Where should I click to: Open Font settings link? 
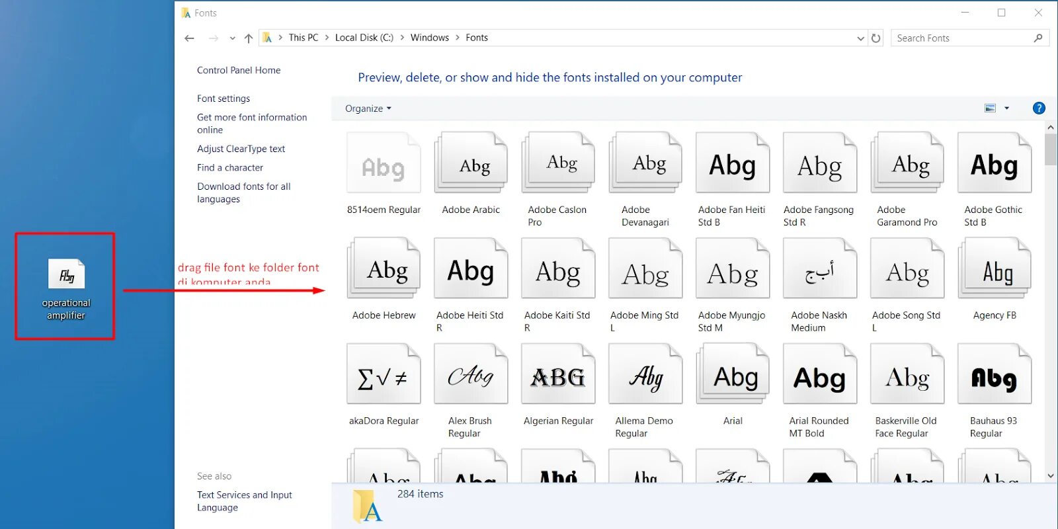pyautogui.click(x=224, y=99)
